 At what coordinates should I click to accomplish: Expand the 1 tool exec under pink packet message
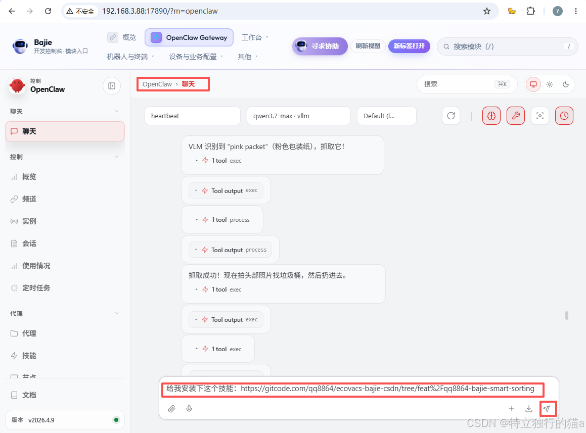[x=218, y=161]
